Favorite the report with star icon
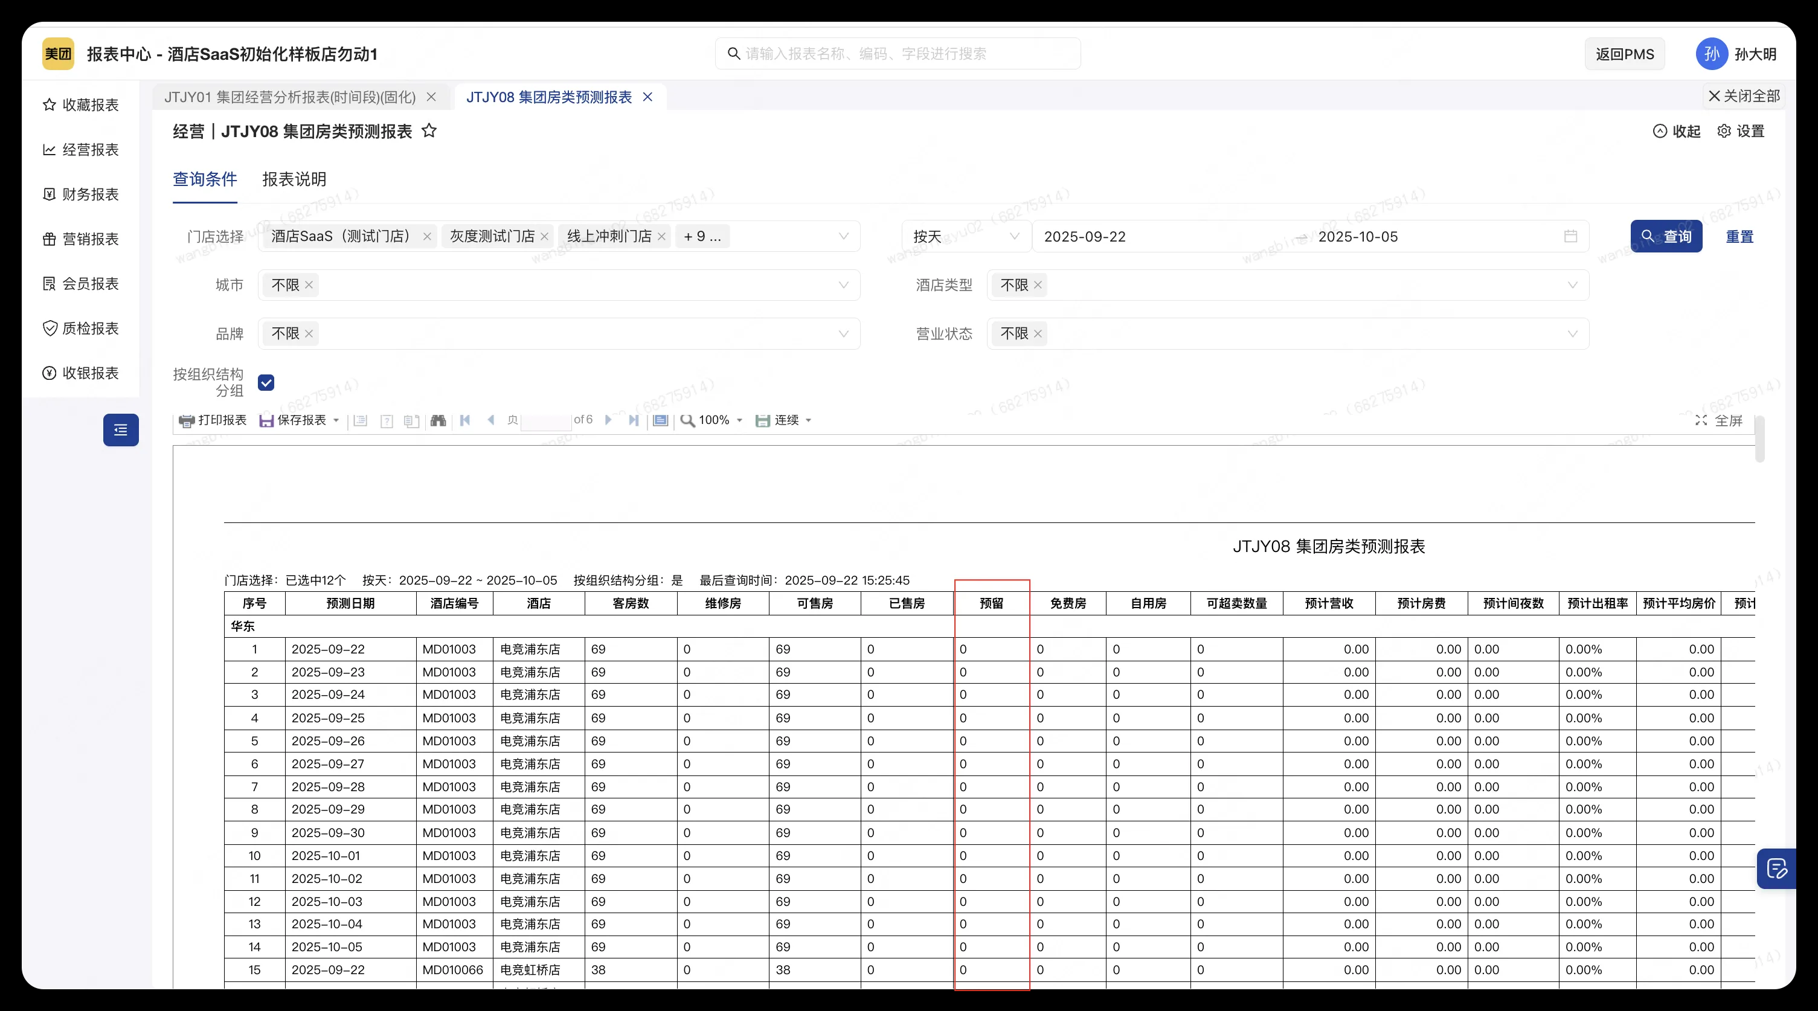 pyautogui.click(x=429, y=130)
